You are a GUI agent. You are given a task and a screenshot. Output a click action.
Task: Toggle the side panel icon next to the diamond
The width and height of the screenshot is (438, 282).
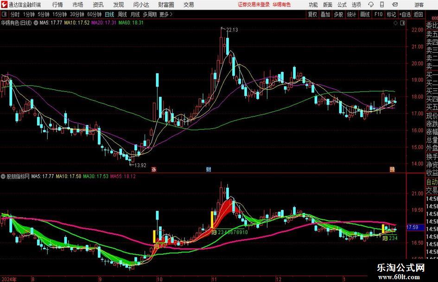(x=402, y=23)
